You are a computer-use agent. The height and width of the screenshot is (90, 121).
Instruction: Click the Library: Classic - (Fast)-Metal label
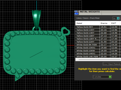point(88,18)
